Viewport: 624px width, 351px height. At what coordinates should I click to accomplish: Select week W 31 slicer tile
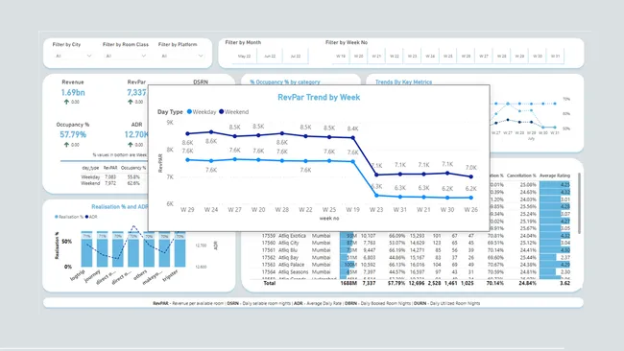point(556,56)
